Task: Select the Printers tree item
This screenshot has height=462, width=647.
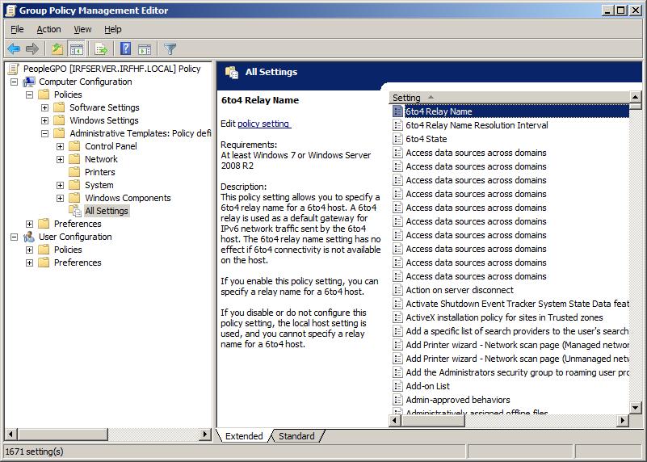Action: click(100, 172)
